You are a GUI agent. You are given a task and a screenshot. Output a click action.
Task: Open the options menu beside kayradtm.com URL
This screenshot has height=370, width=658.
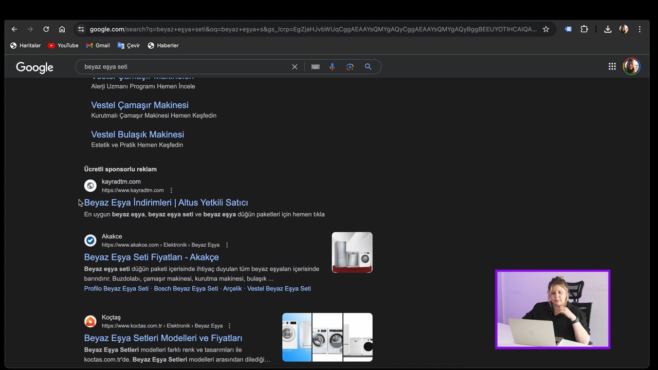[171, 190]
